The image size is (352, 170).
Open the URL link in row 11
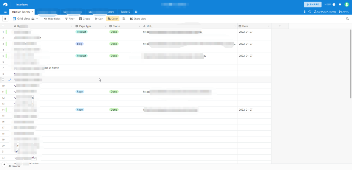click(177, 91)
